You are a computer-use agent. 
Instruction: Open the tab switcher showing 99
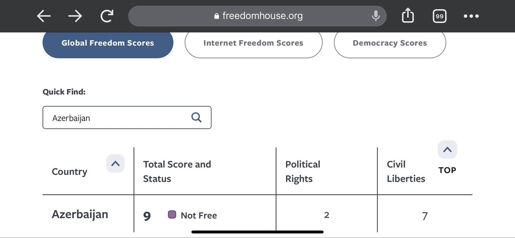point(439,16)
